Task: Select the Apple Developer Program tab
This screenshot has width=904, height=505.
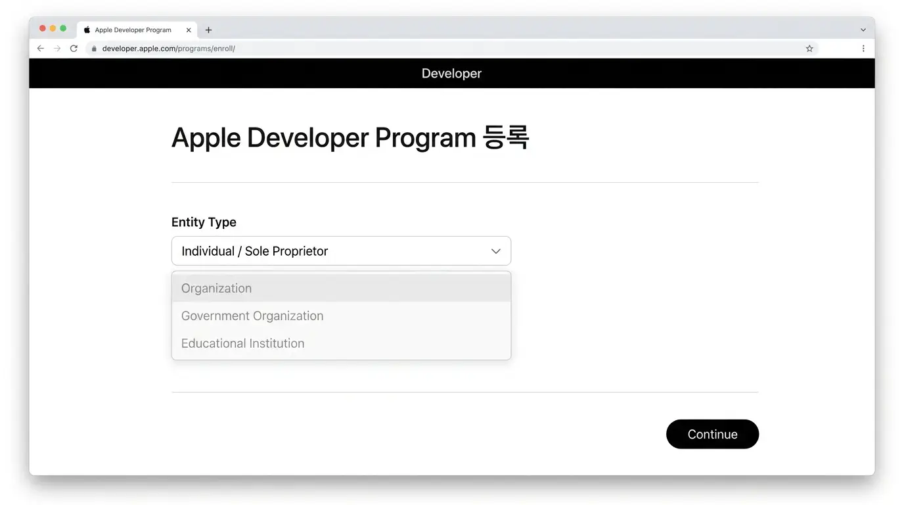Action: click(x=138, y=30)
